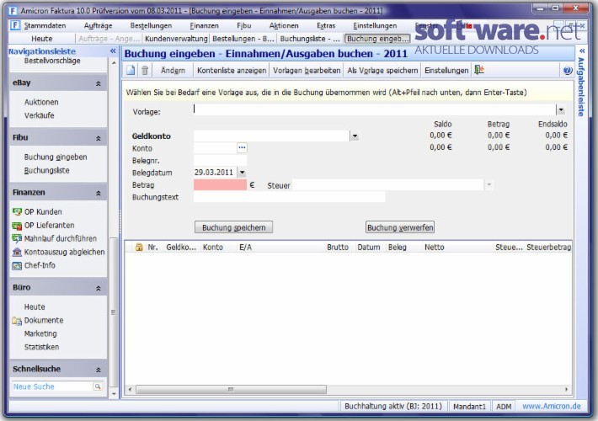Click the table horizontal scrollbar thumb
Viewport: 598px width, 421px height.
(231, 389)
